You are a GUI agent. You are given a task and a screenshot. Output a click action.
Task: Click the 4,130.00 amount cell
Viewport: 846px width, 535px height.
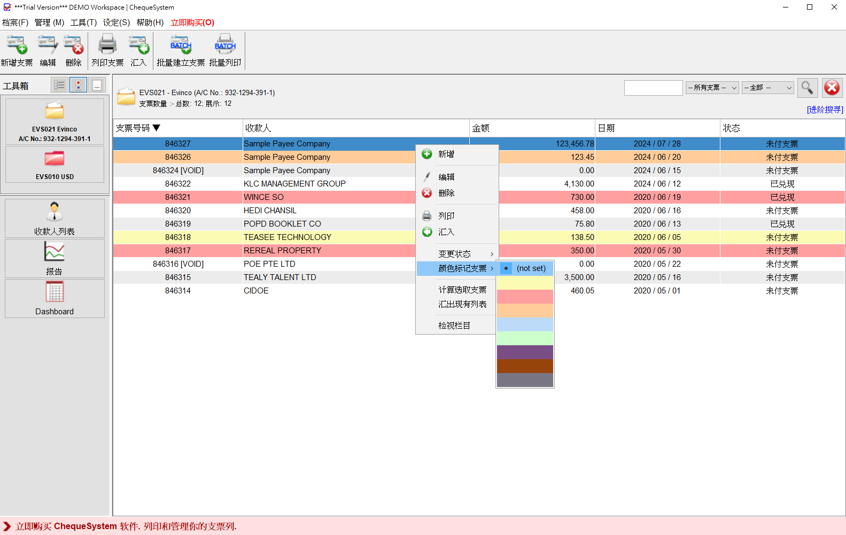(x=579, y=184)
